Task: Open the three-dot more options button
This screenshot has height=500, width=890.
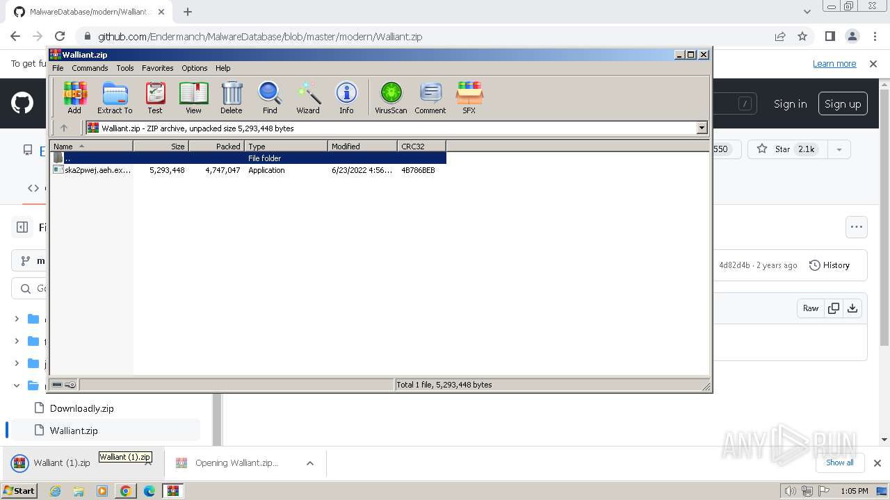Action: [857, 226]
